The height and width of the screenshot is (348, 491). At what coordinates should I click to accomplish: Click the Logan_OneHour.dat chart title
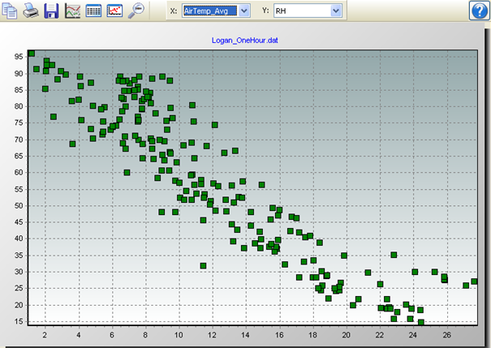point(245,41)
